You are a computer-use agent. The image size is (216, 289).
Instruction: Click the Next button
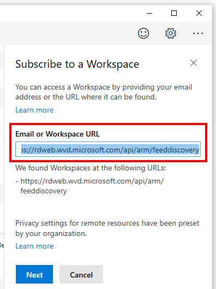click(34, 274)
